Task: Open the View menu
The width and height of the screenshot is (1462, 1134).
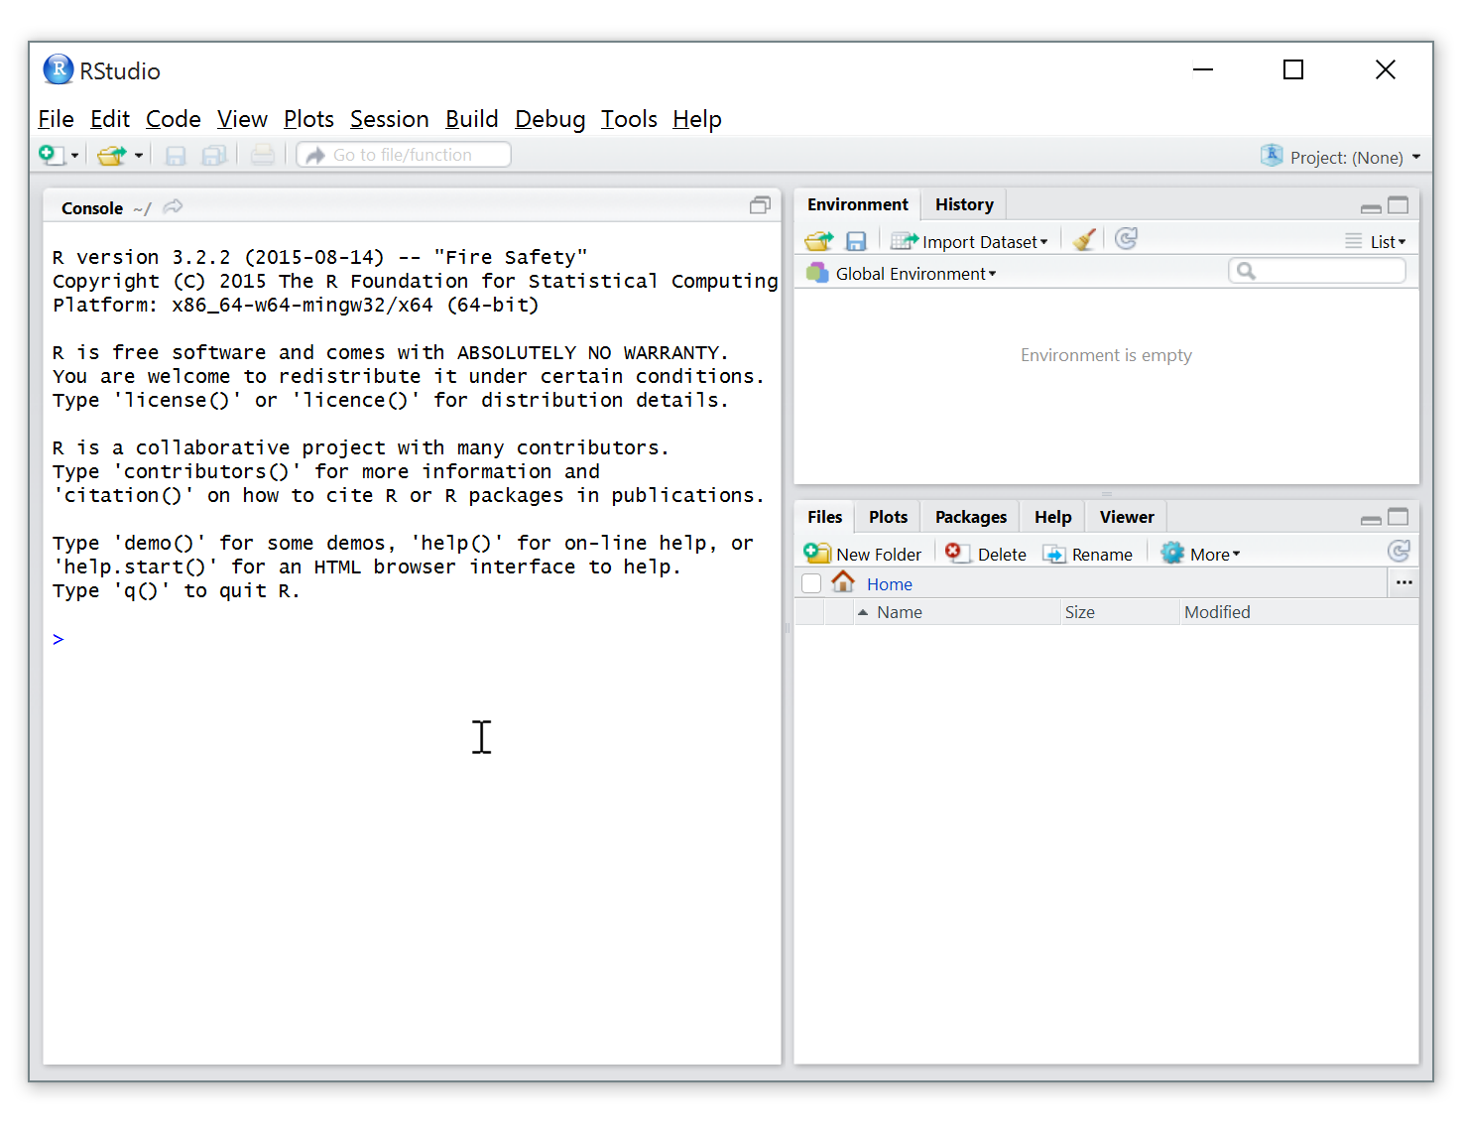Action: (242, 119)
